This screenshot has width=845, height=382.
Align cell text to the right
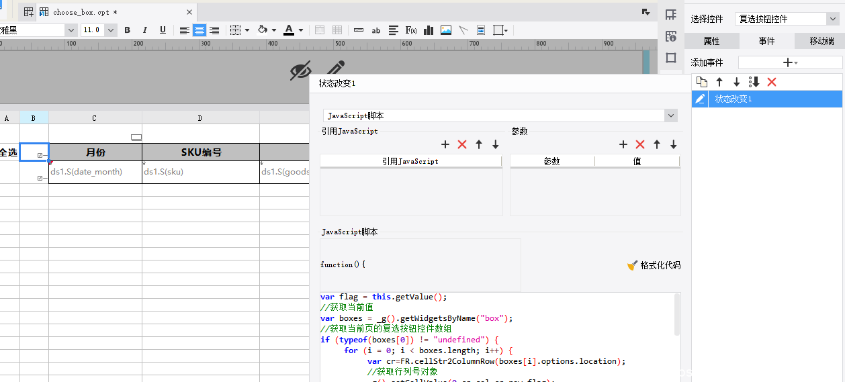tap(214, 30)
